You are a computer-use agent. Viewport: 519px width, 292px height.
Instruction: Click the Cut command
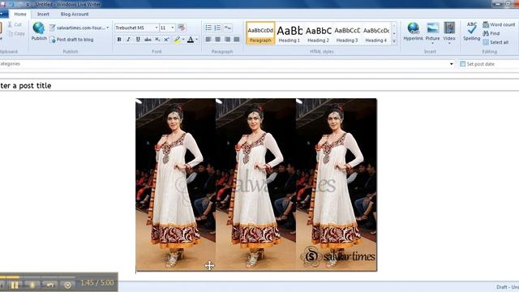15,24
